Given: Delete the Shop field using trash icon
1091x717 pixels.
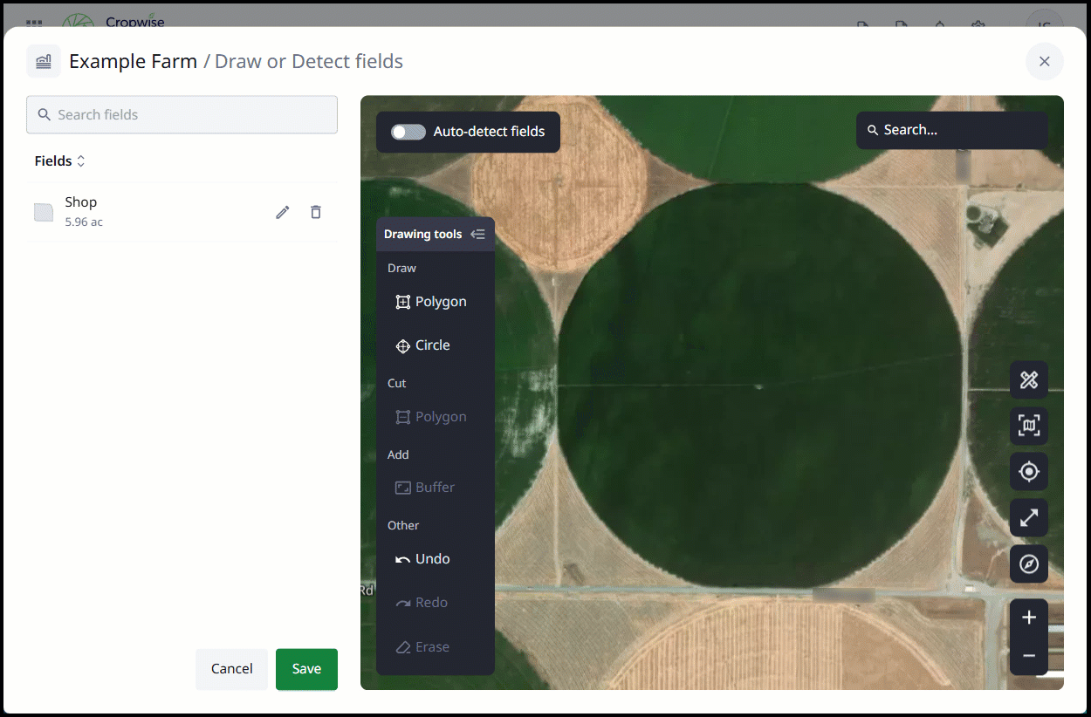Looking at the screenshot, I should click(x=316, y=212).
